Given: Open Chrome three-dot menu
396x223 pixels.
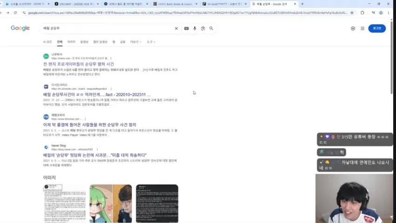Looking at the screenshot, I should (x=388, y=13).
